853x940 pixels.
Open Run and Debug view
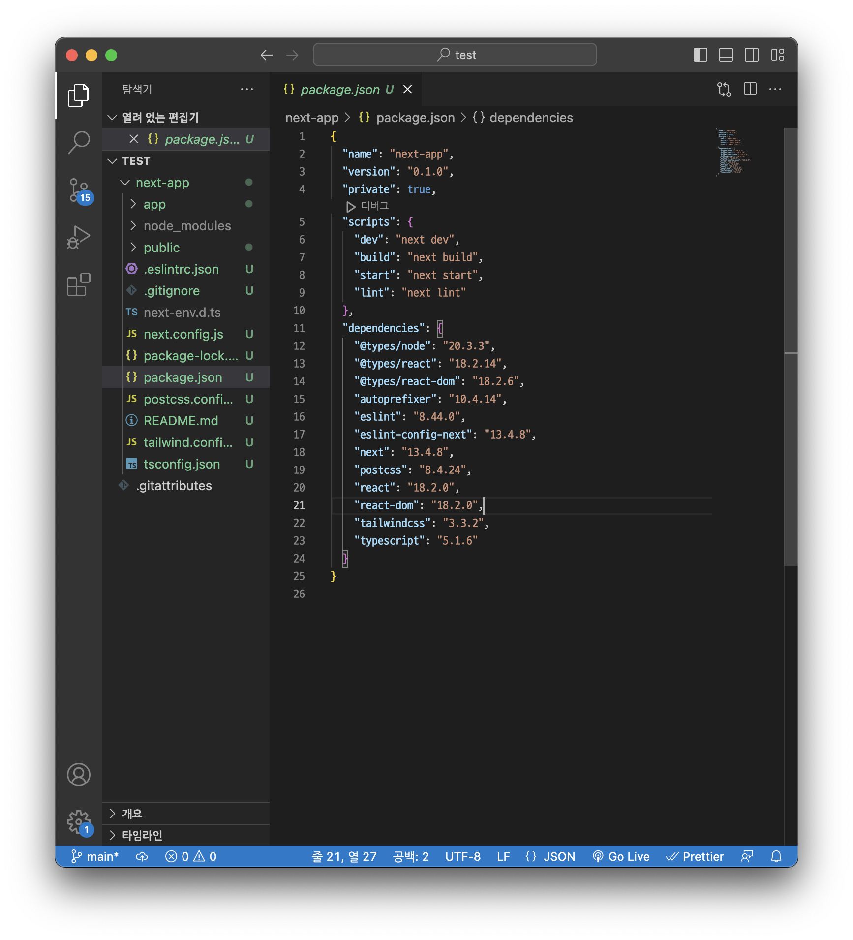78,237
